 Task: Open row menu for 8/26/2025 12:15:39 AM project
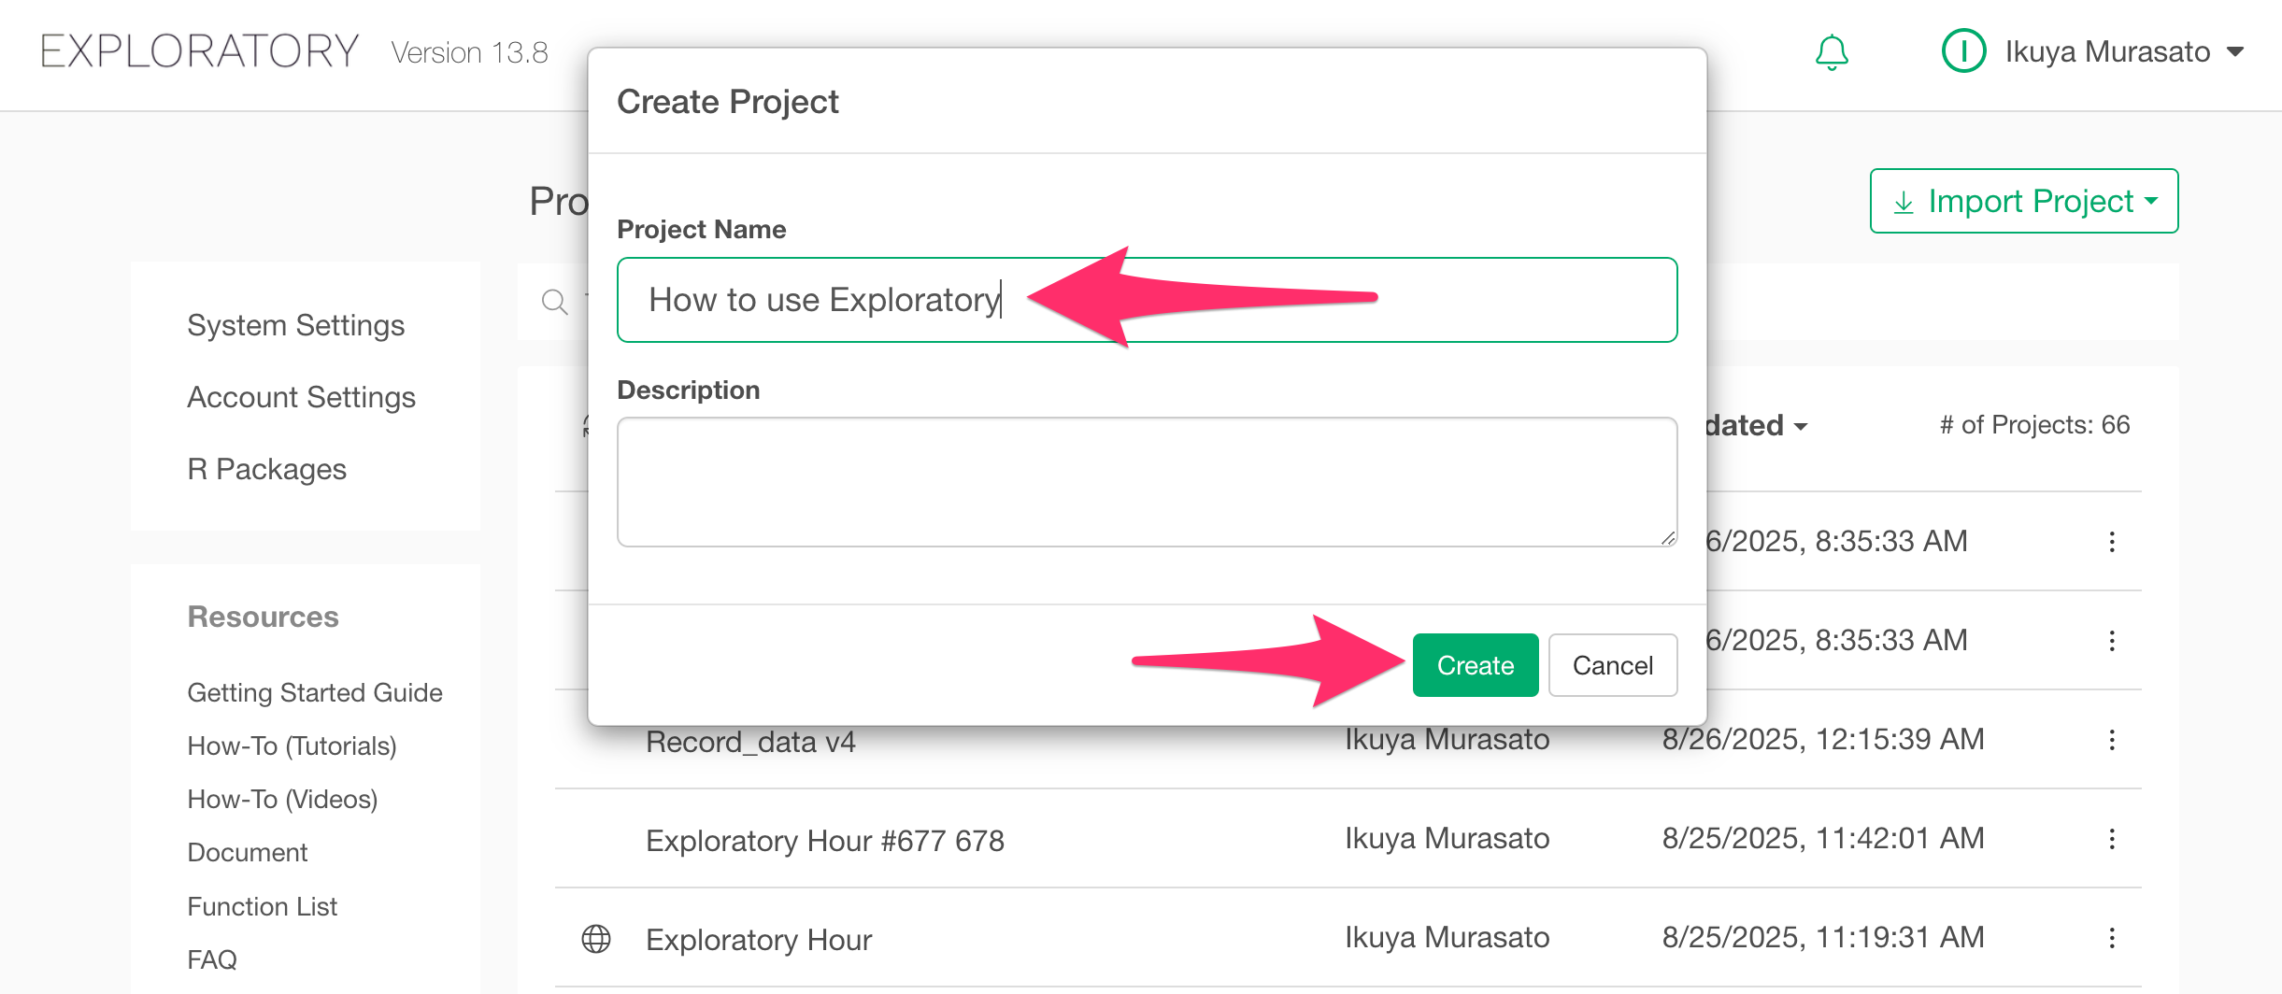(x=2112, y=740)
